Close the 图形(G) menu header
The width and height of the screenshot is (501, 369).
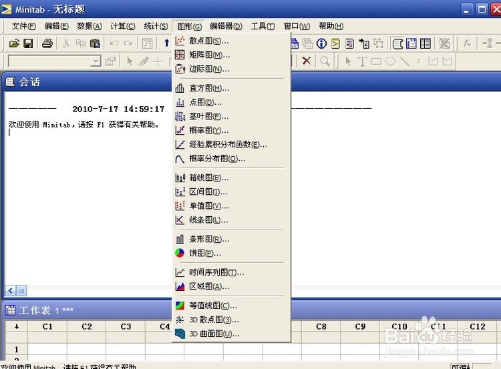point(189,26)
